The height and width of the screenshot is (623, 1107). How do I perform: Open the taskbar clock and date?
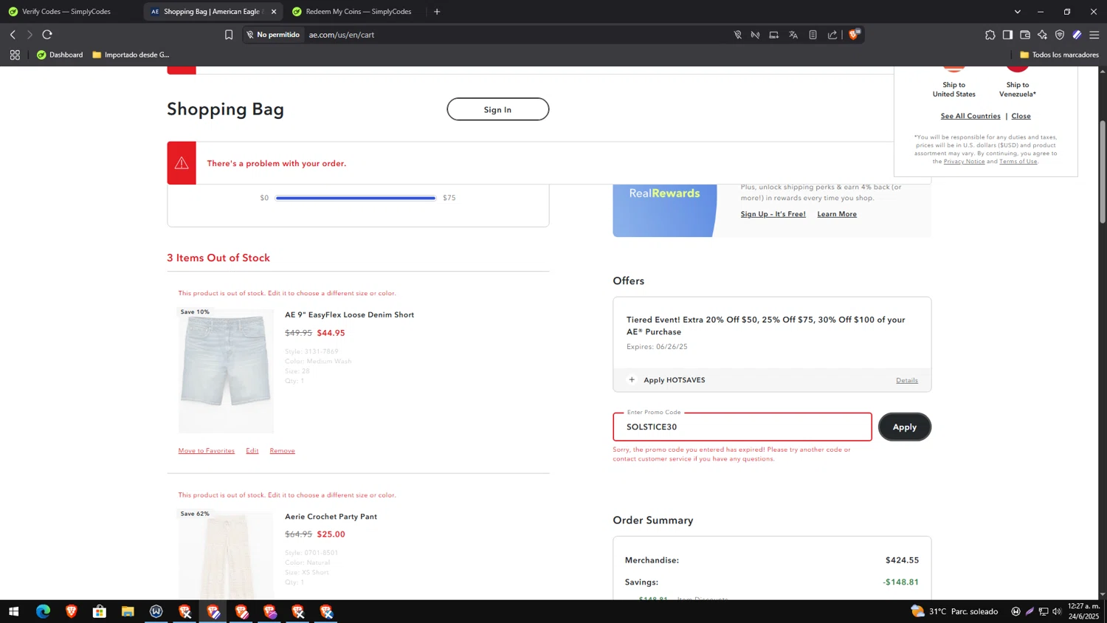pyautogui.click(x=1083, y=611)
